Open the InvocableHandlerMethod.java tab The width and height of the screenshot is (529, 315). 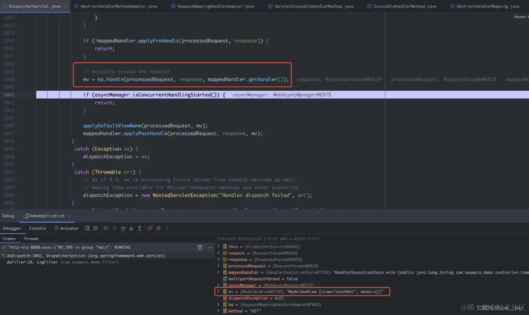tap(401, 6)
